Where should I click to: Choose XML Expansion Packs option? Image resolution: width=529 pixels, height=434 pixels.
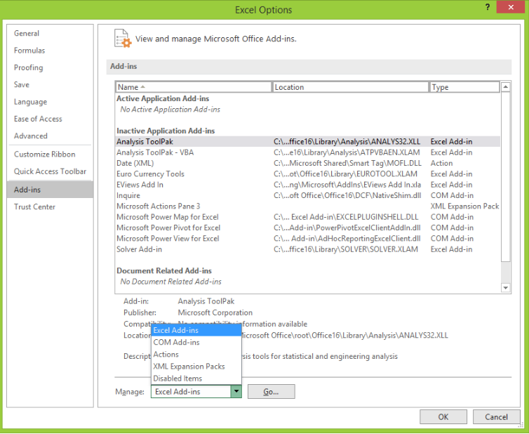(196, 367)
